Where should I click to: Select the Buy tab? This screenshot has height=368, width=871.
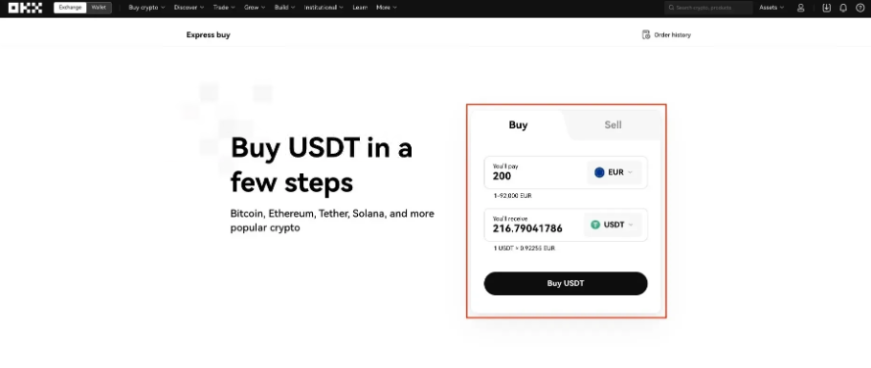click(x=518, y=125)
